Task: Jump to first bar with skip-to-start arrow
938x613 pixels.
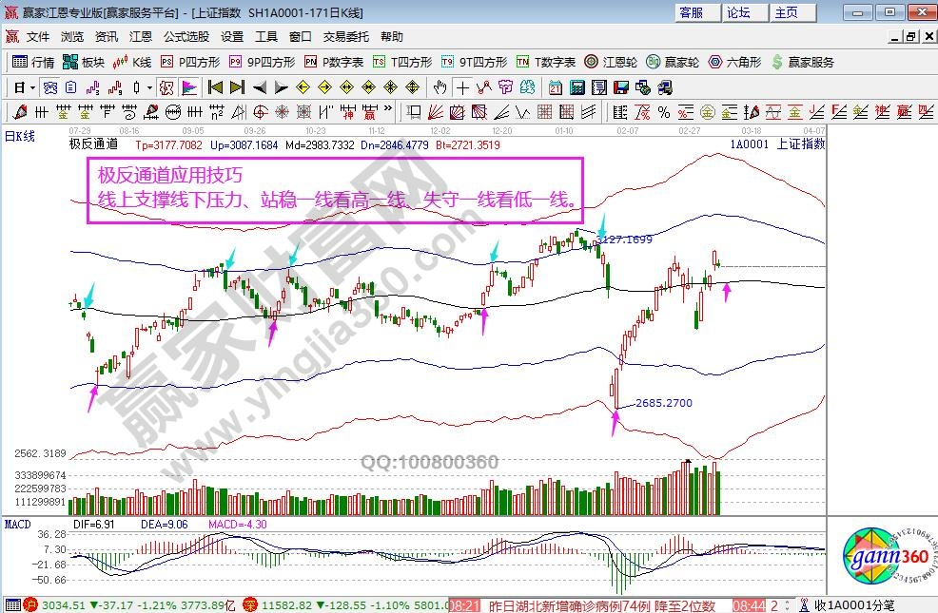Action: [x=216, y=87]
